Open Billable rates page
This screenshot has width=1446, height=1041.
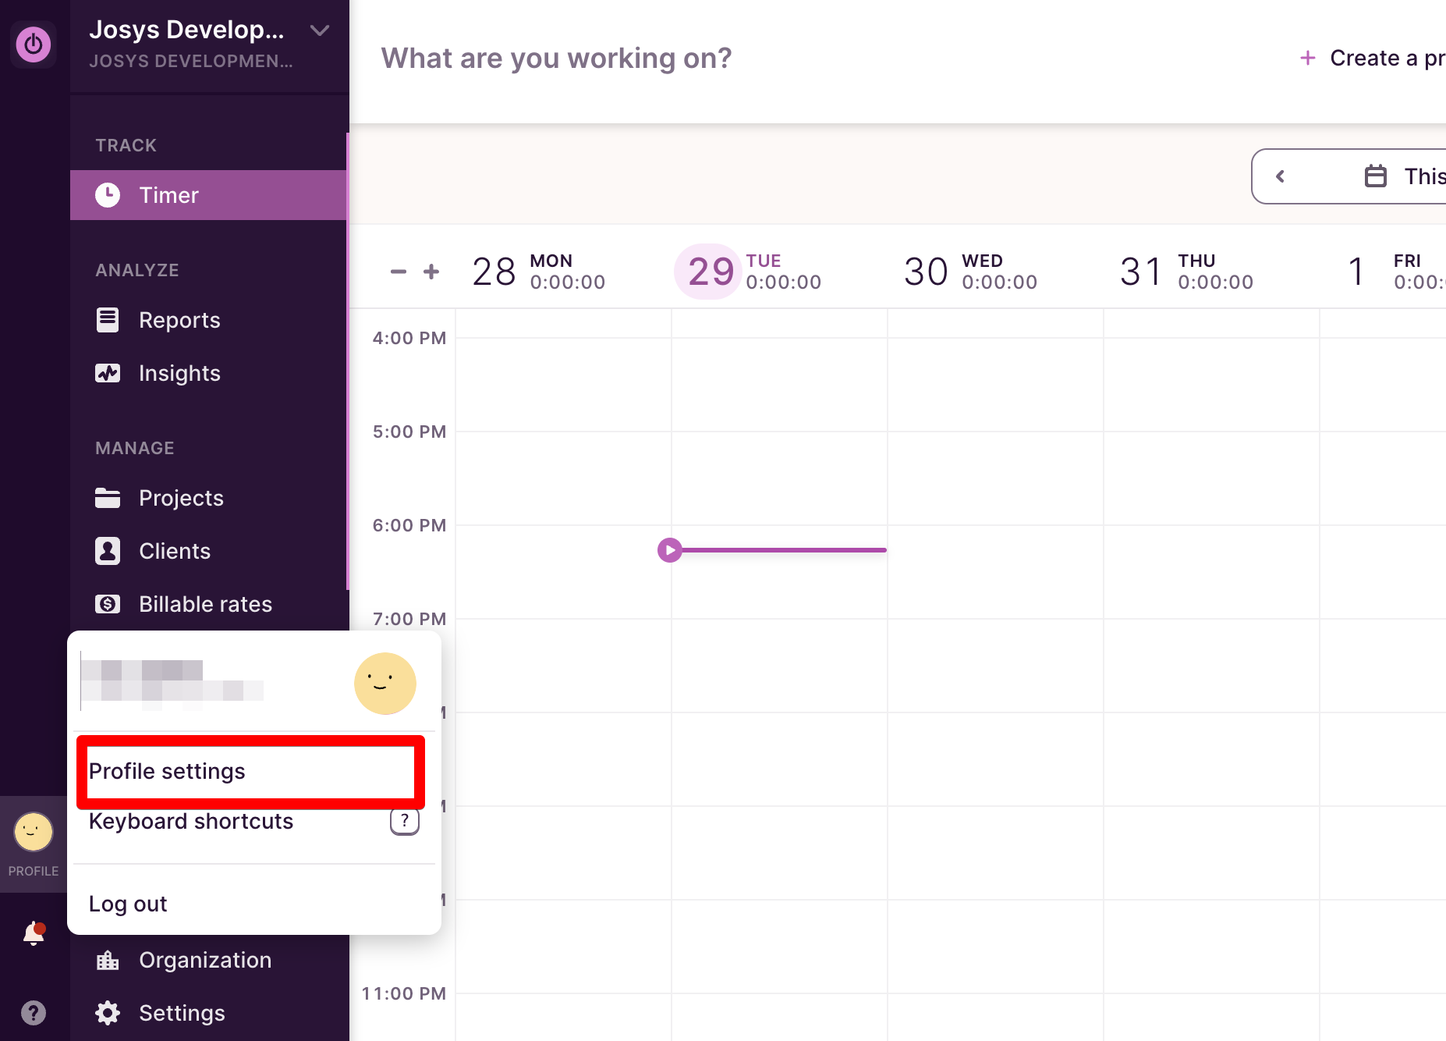tap(204, 604)
